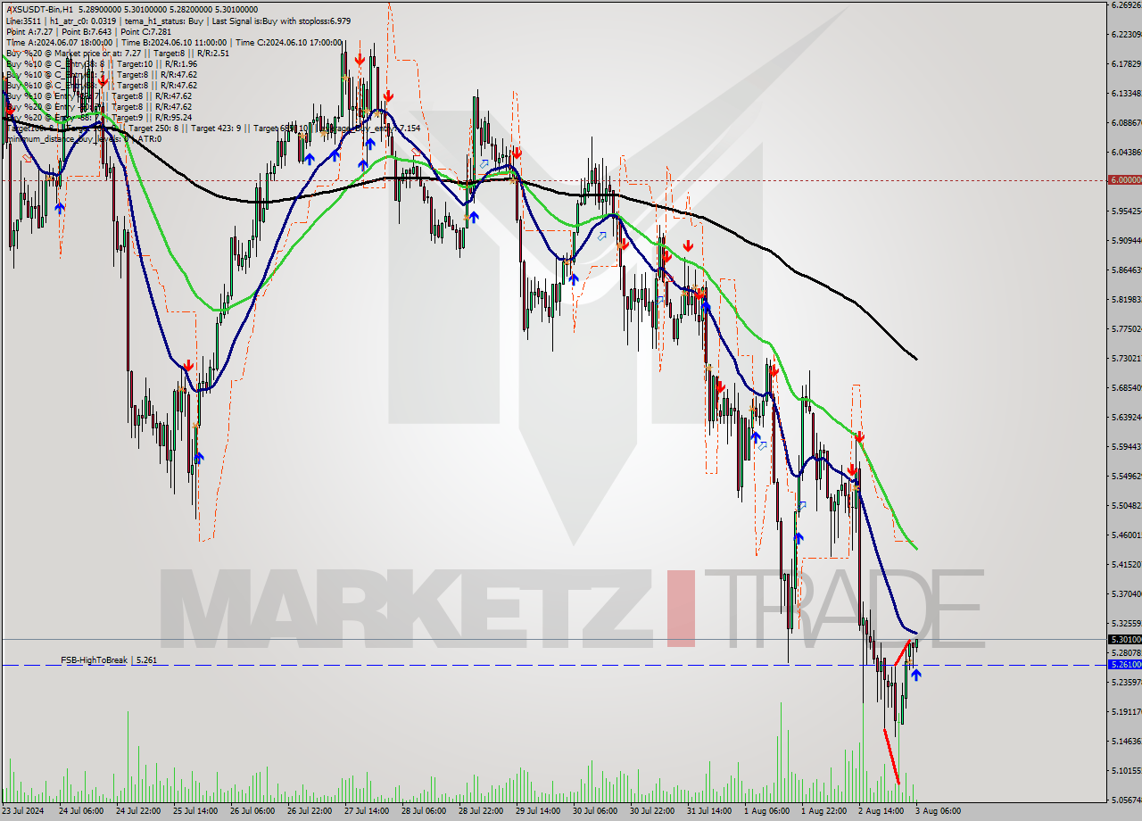Click the 'Target 250: 8' text
Image resolution: width=1142 pixels, height=821 pixels.
coord(153,129)
